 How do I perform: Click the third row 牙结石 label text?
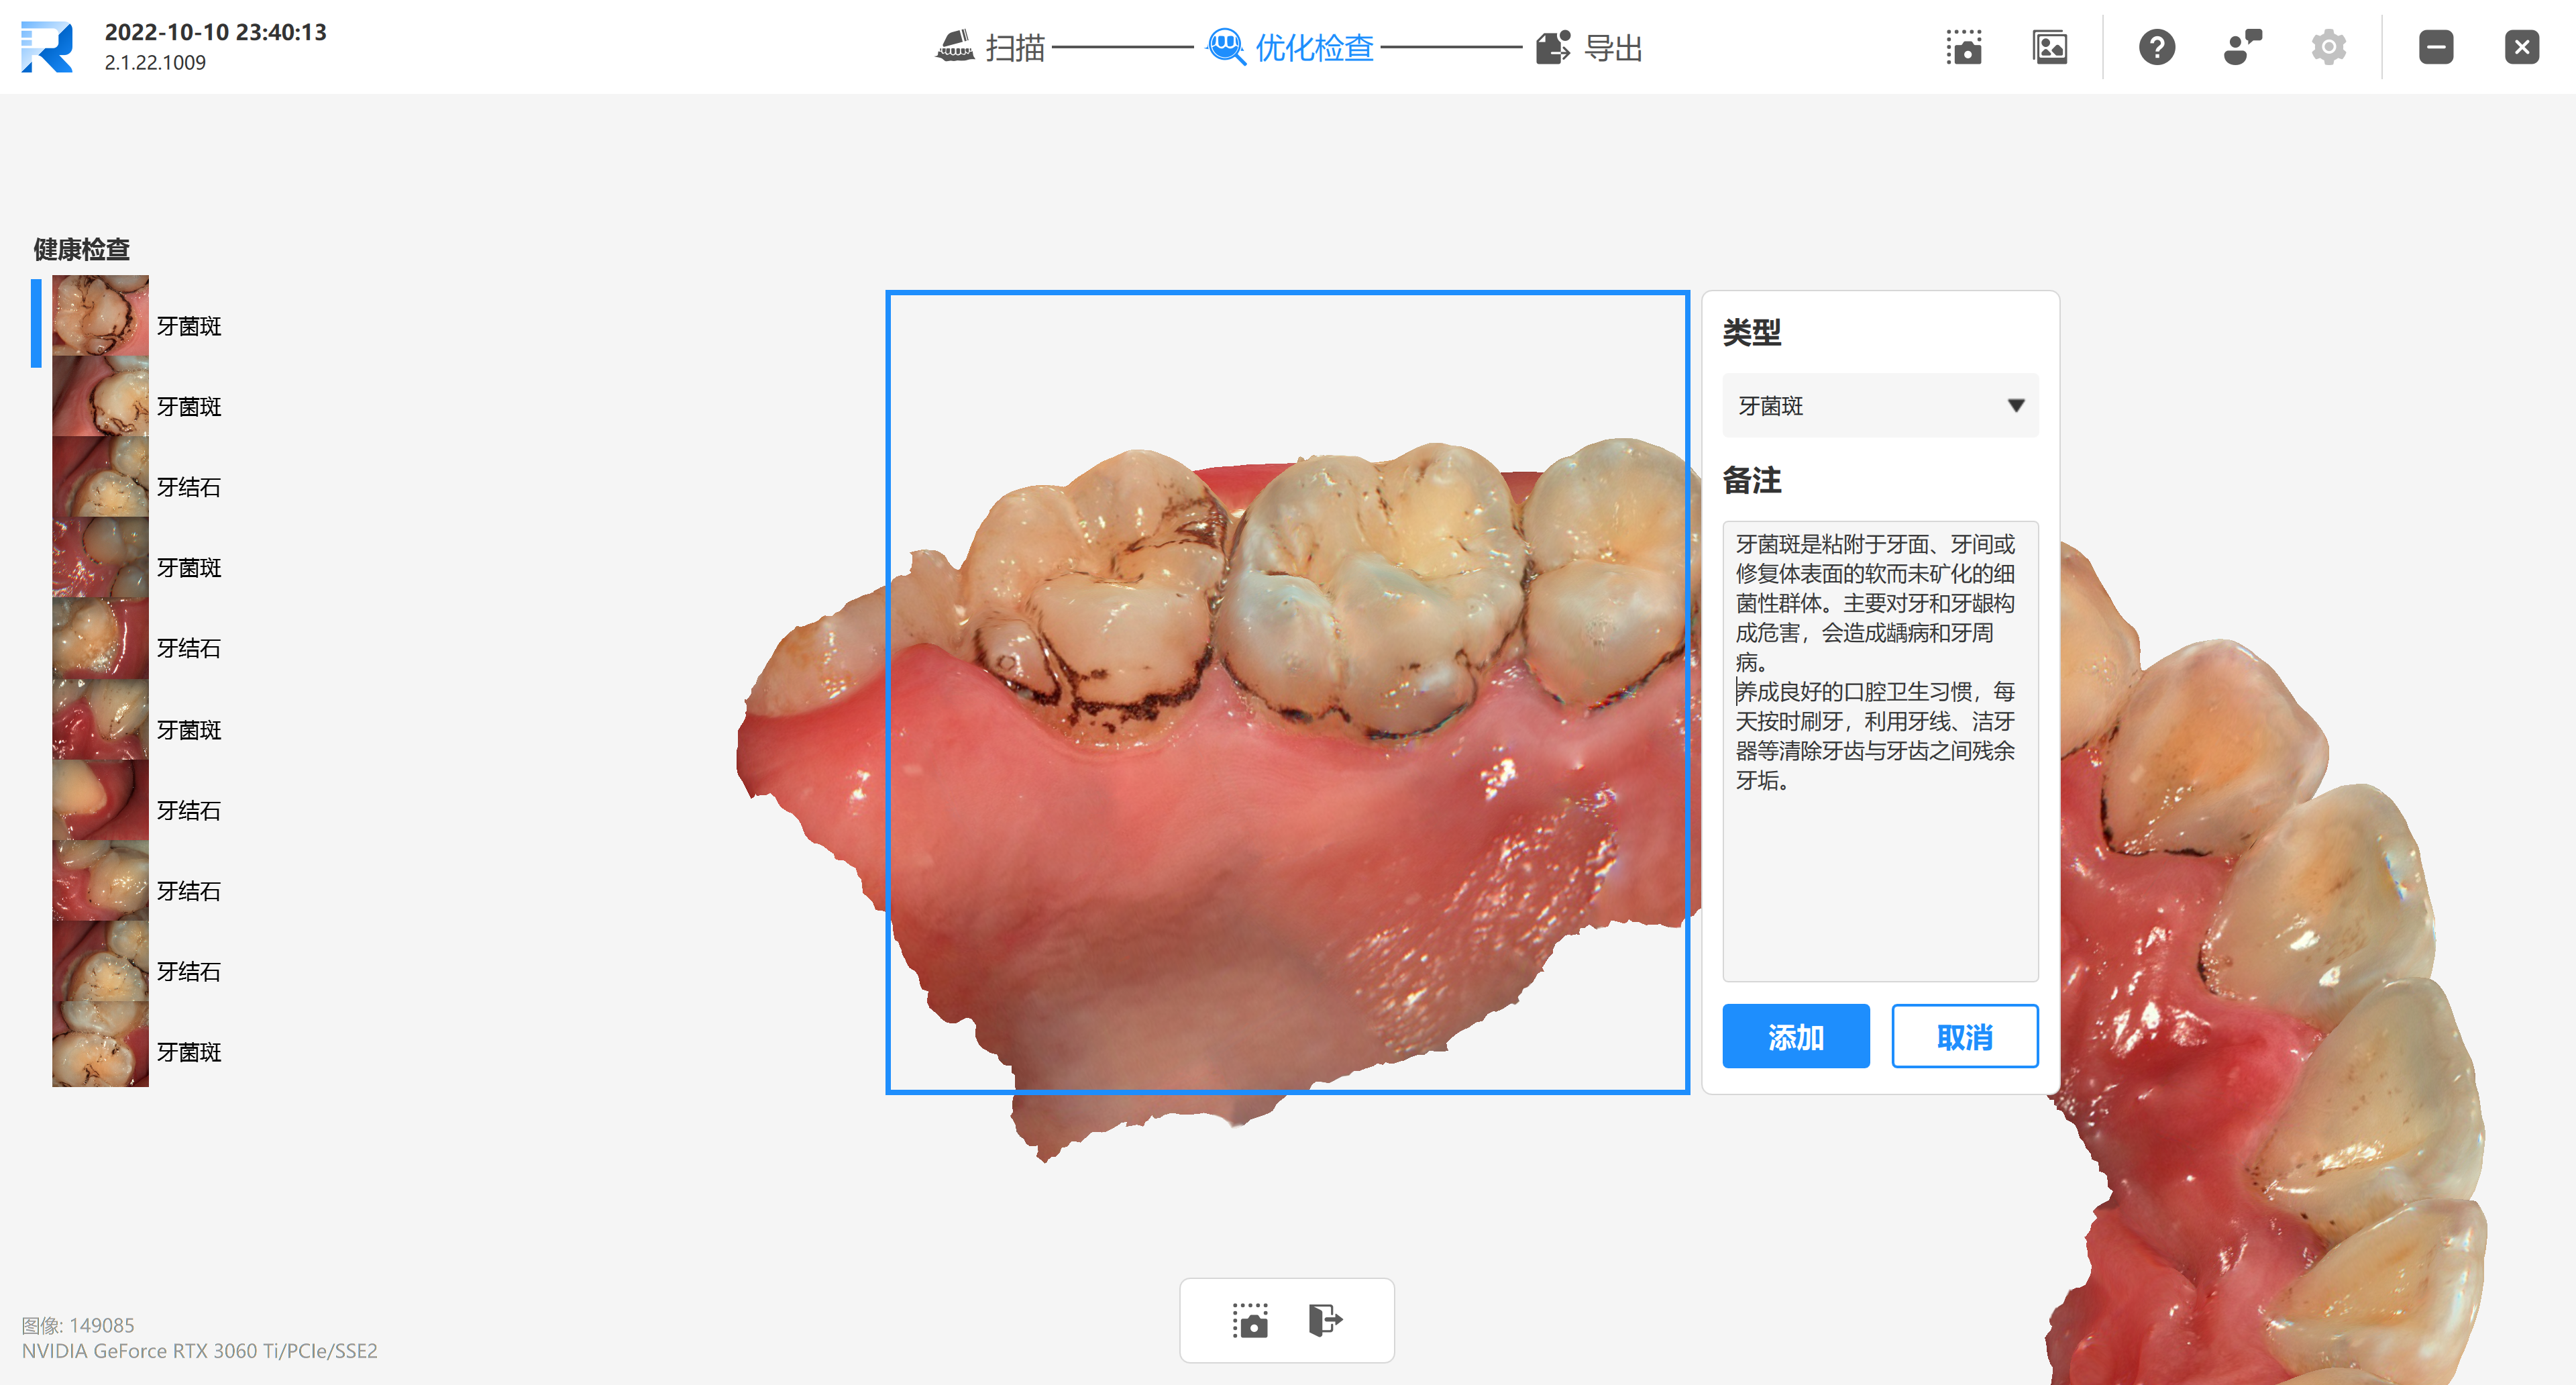coord(189,487)
